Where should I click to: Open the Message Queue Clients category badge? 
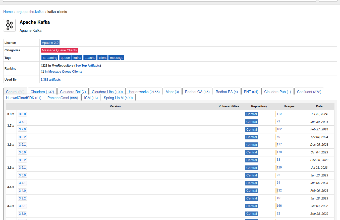(59, 50)
